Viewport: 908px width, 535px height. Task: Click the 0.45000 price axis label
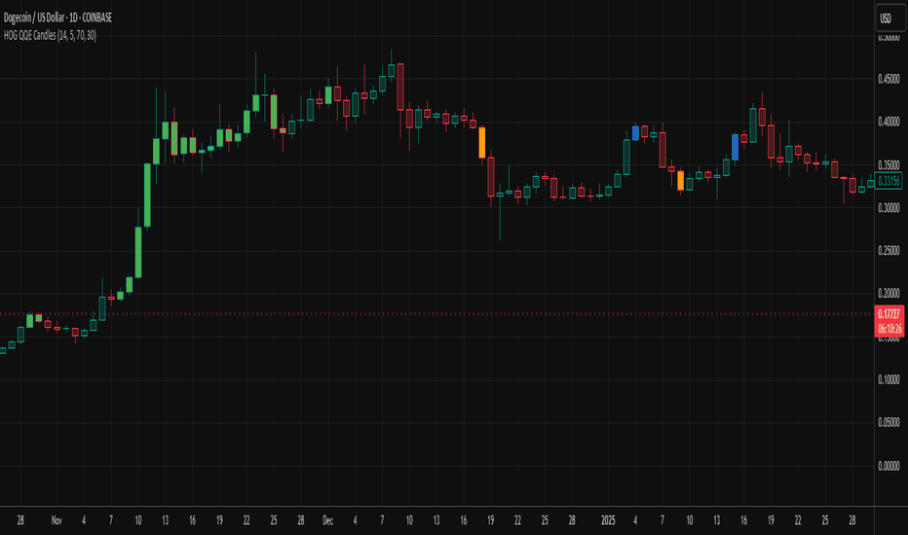click(889, 79)
